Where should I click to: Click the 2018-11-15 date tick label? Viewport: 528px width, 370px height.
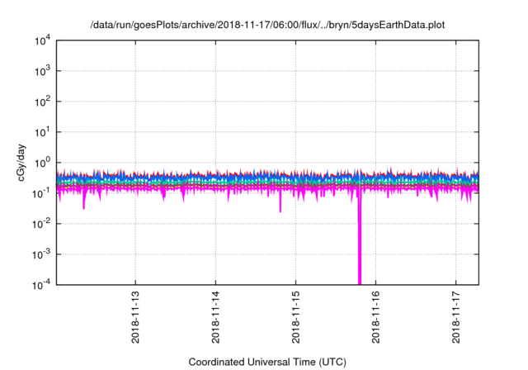(295, 317)
